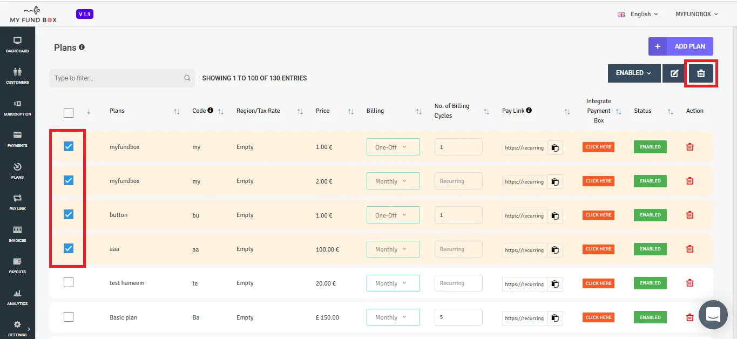The height and width of the screenshot is (339, 737).
Task: Click the ADD PLAN button
Action: (681, 46)
